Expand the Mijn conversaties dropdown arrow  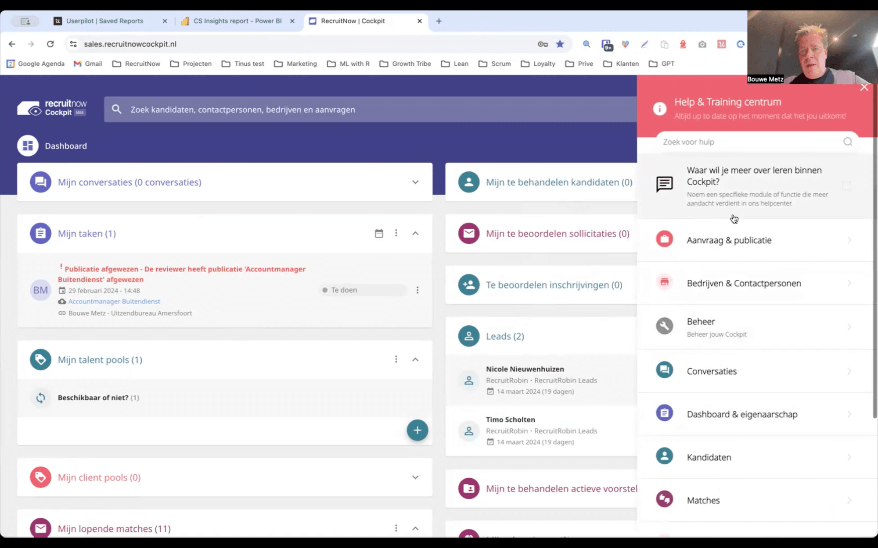[x=415, y=182]
